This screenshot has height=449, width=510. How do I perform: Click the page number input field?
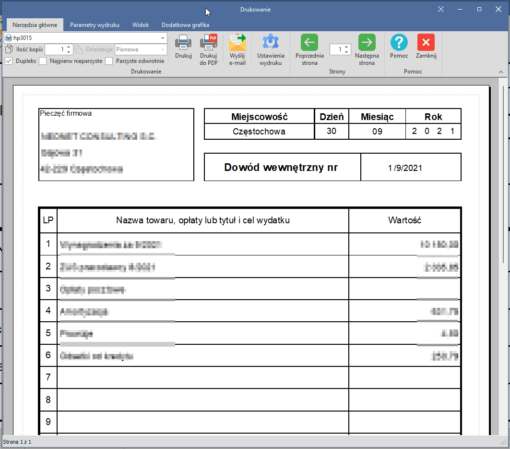tap(337, 49)
